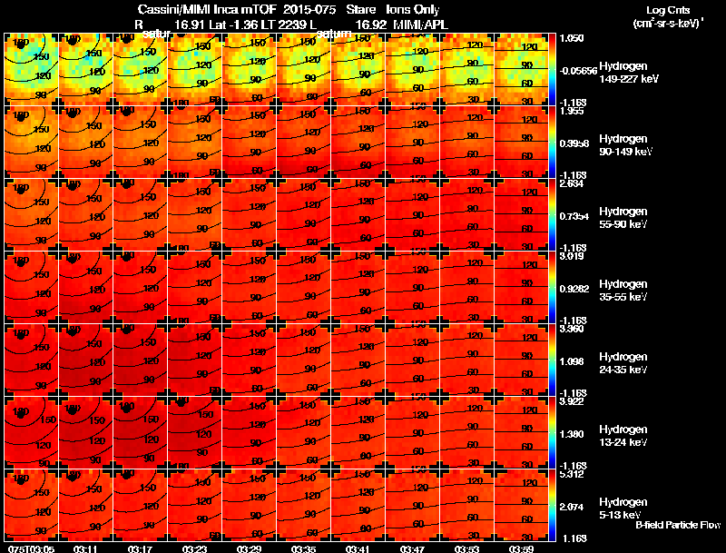The height and width of the screenshot is (553, 726).
Task: Open the 90-149 keV image at 03:29
Action: tap(249, 142)
